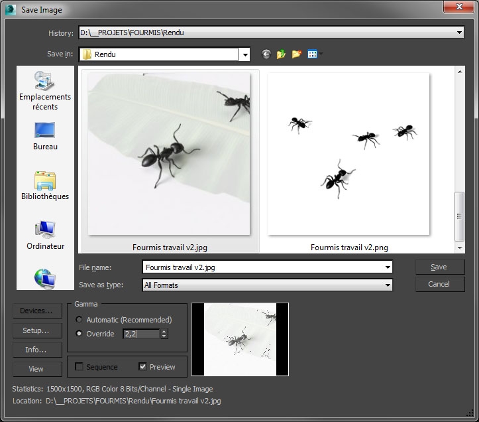This screenshot has width=479, height=422.
Task: Open the Setup... button
Action: pos(37,330)
